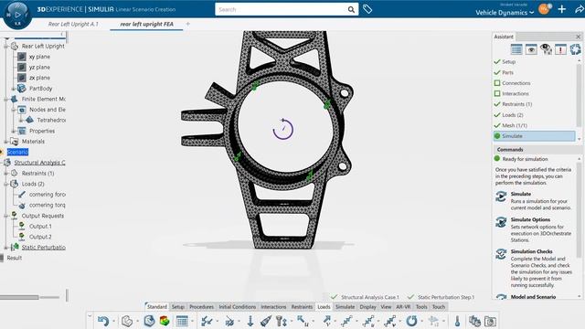Close the Assistant panel

tap(578, 37)
